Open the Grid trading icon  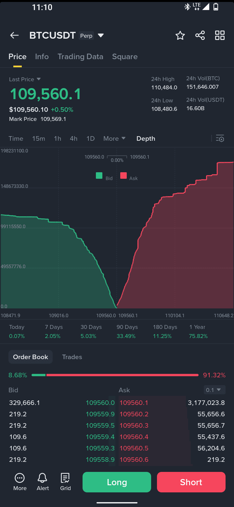point(65,482)
